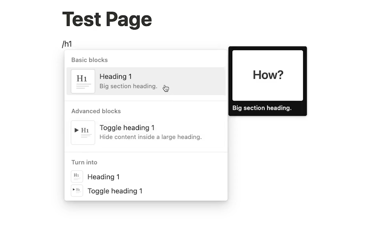Screen dimensions: 379x228
Task: Click the H1 icon under Basic blocks
Action: coord(83,81)
